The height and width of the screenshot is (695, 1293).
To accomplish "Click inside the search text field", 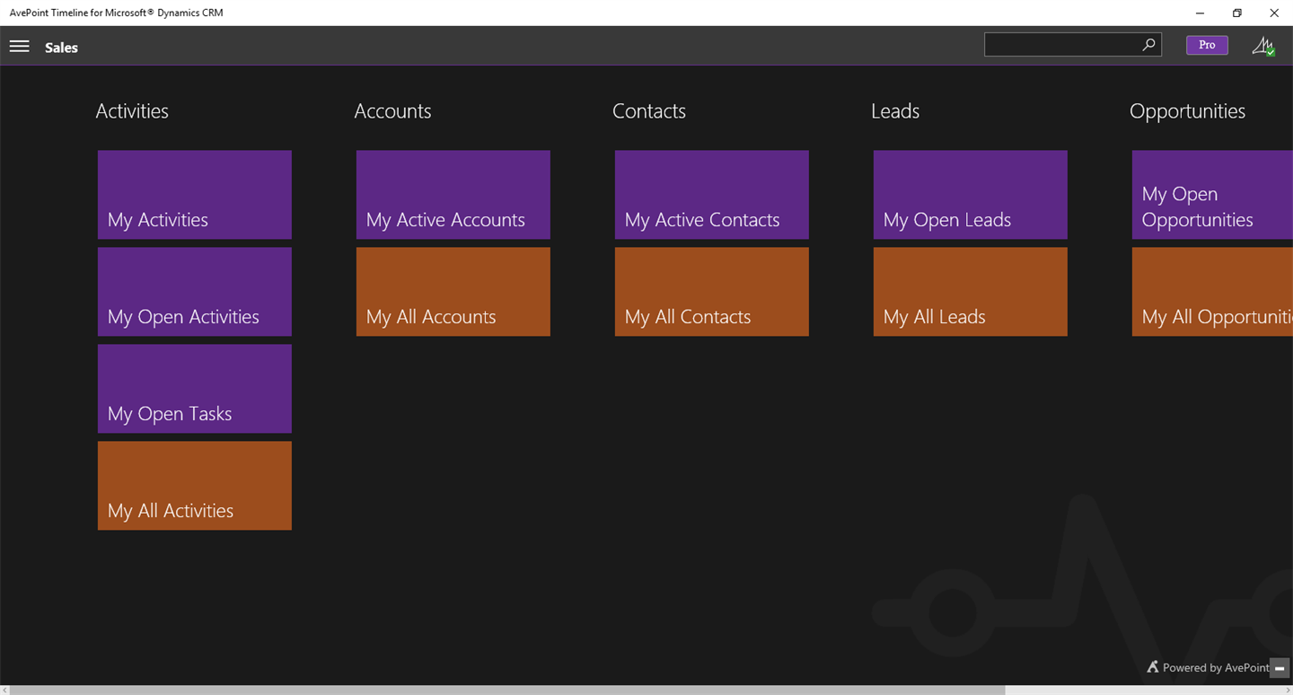I will (1061, 45).
